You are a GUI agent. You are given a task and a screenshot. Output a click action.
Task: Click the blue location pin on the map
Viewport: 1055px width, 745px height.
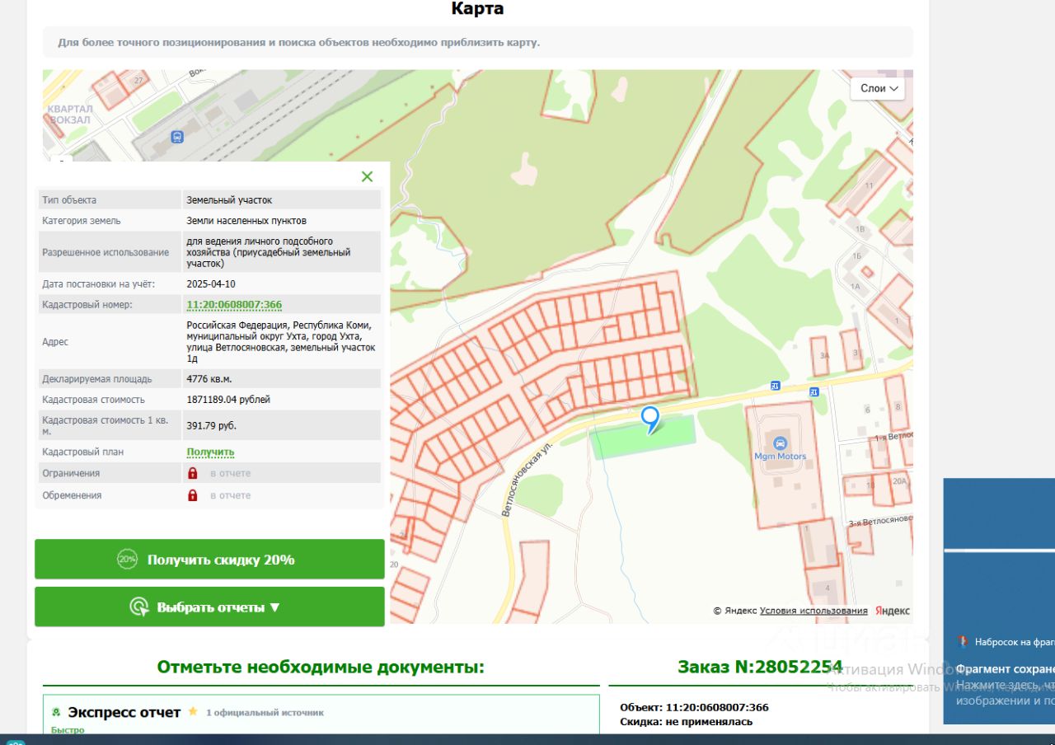coord(650,419)
